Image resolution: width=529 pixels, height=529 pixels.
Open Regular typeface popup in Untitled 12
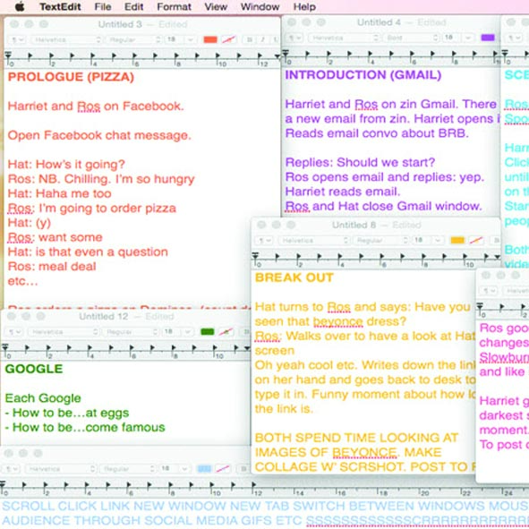point(132,332)
